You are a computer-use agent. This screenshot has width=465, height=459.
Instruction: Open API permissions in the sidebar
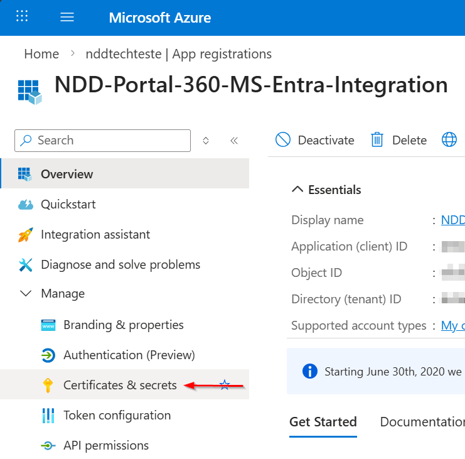coord(105,445)
